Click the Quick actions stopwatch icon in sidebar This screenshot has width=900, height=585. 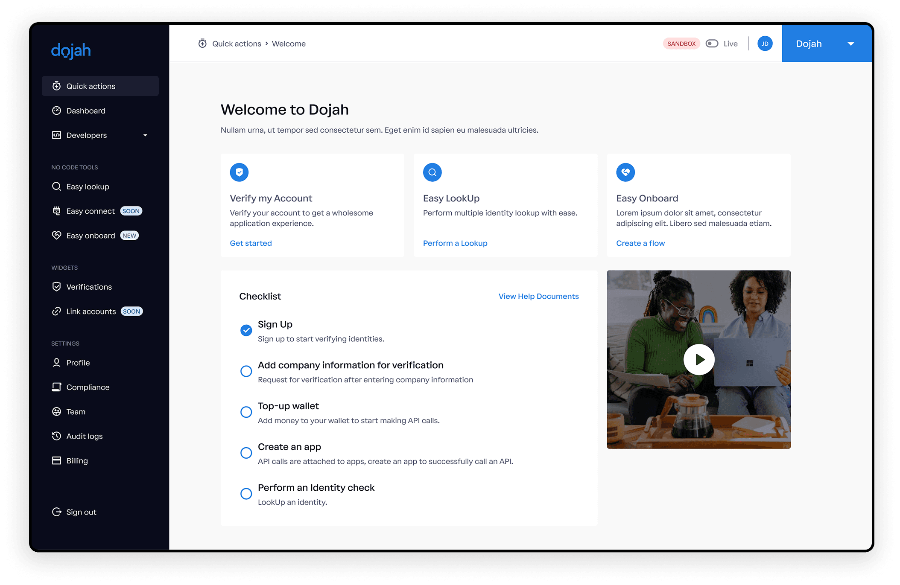(56, 86)
